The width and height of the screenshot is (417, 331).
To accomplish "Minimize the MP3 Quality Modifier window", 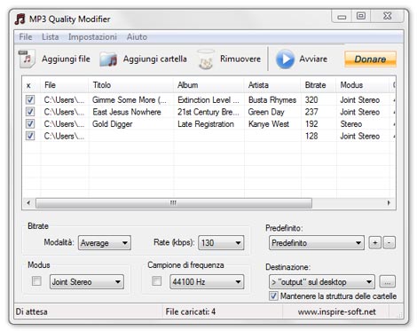I will point(342,17).
